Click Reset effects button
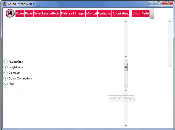The height and width of the screenshot is (130, 175). tap(51, 13)
